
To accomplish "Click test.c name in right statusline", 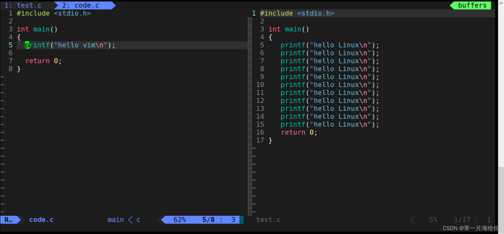I will pyautogui.click(x=268, y=220).
